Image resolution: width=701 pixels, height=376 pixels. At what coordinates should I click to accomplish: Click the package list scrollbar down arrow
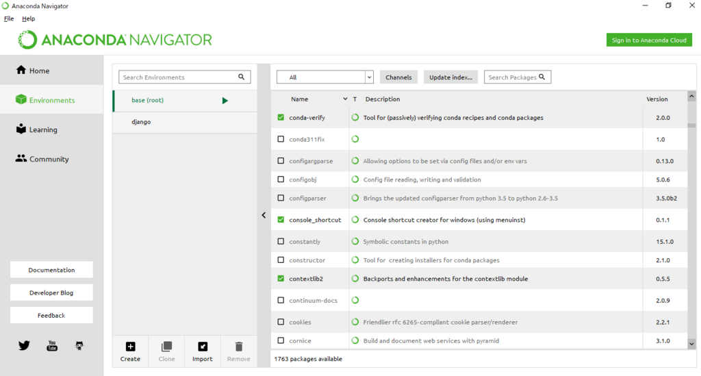point(691,344)
